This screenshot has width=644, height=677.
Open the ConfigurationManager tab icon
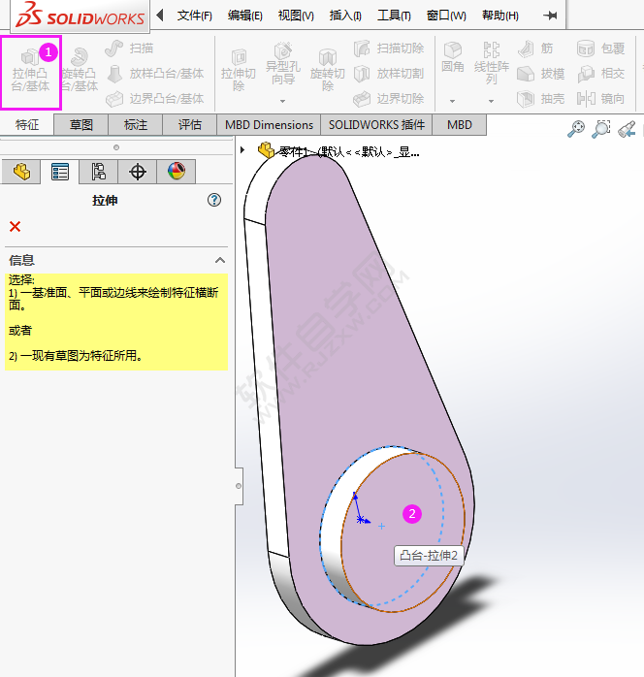(98, 172)
